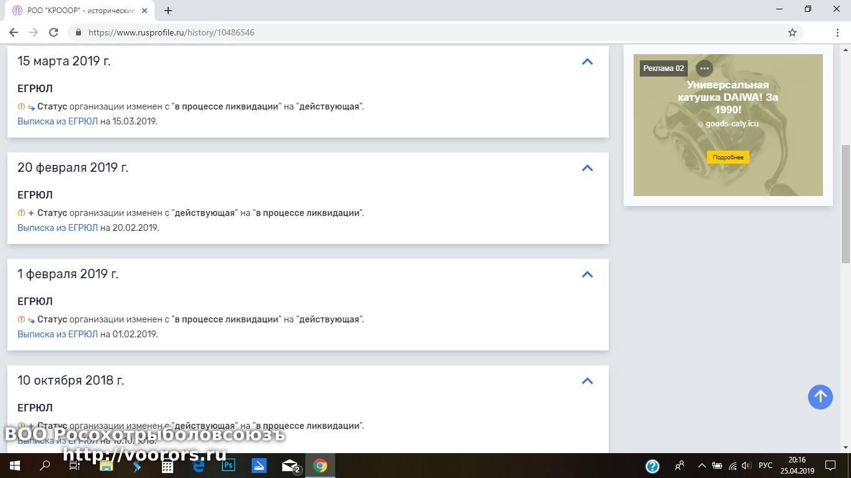Viewport: 851px width, 478px height.
Task: Open Выписка из ЕГРЮЛ link for 15.03.2019
Action: (57, 121)
